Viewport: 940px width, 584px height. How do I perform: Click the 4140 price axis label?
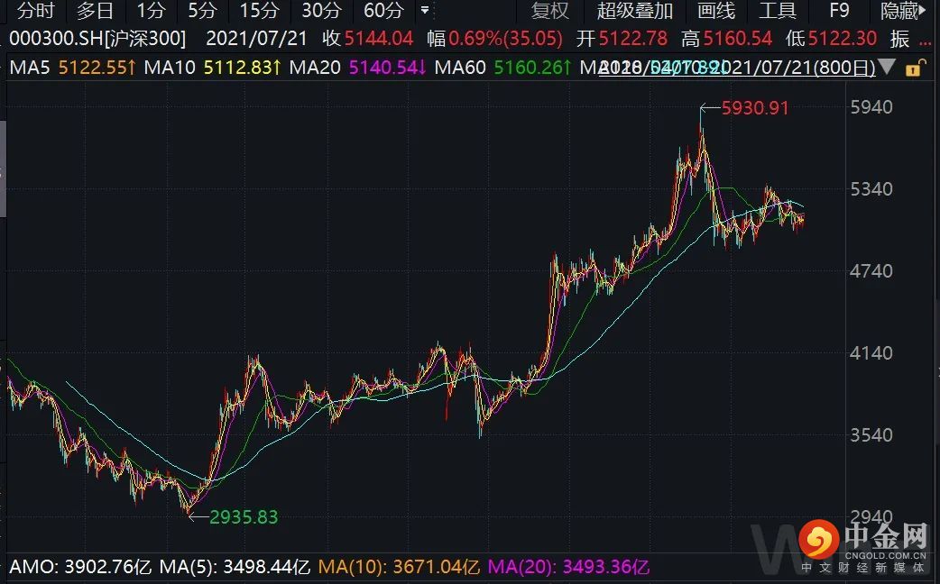871,352
